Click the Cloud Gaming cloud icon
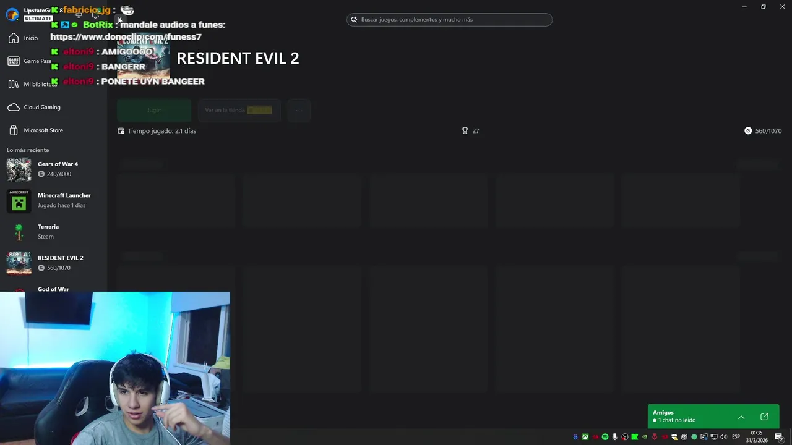 click(x=14, y=107)
